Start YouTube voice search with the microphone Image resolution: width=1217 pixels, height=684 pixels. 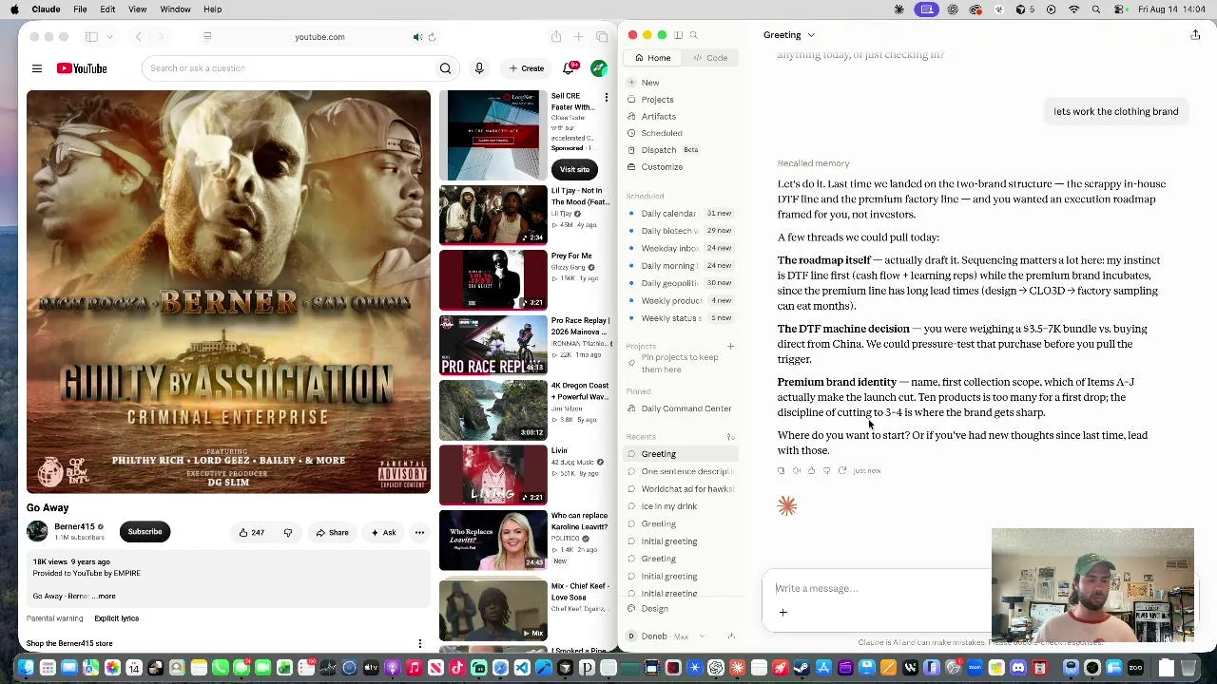[x=479, y=68]
